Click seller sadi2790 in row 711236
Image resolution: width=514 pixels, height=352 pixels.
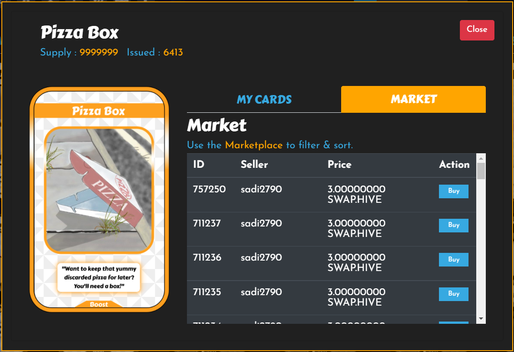point(261,257)
